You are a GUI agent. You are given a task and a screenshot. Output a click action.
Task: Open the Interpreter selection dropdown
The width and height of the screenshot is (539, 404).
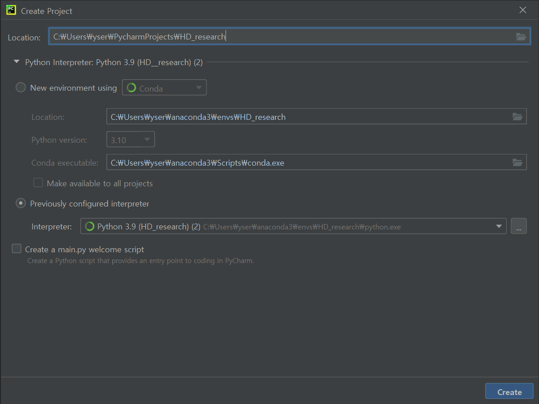(293, 226)
